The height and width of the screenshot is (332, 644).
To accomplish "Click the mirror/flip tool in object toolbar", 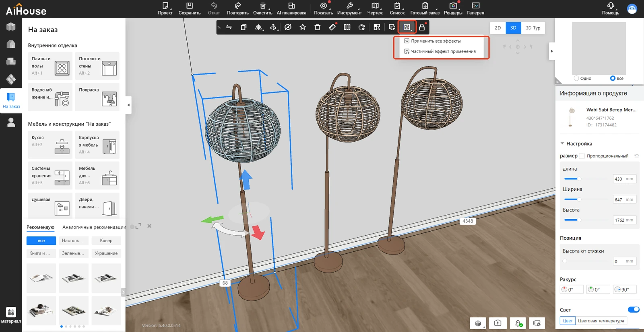I will click(x=258, y=27).
